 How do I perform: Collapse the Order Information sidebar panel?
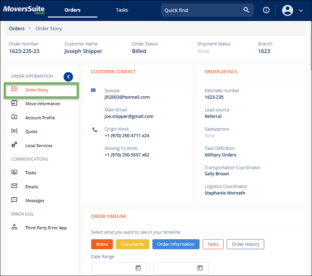click(68, 76)
